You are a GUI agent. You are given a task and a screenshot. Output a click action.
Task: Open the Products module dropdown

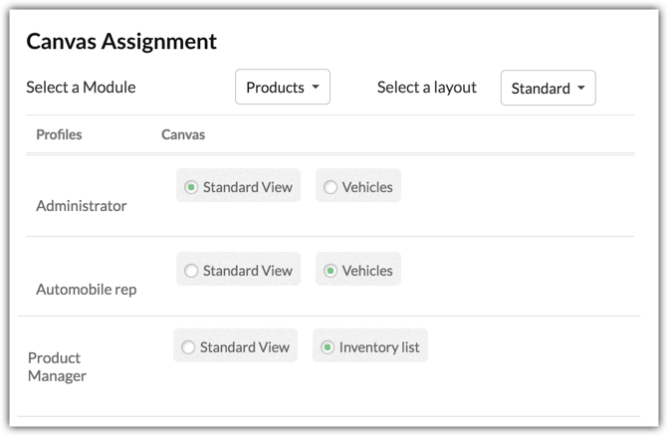282,88
